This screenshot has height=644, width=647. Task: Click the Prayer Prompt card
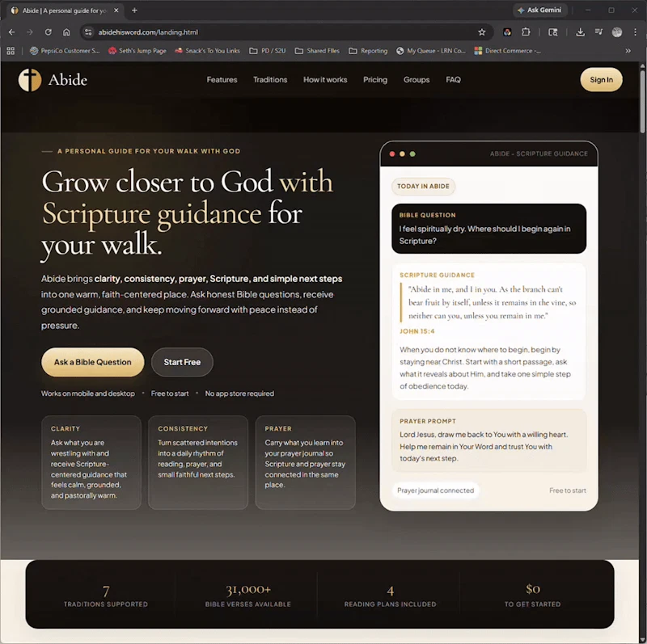[489, 440]
